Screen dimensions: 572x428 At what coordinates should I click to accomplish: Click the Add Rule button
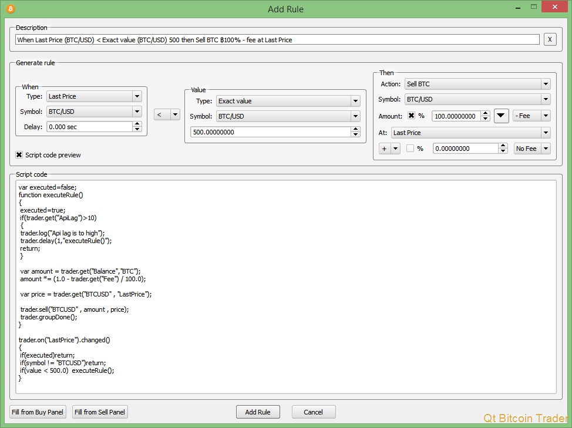tap(258, 412)
